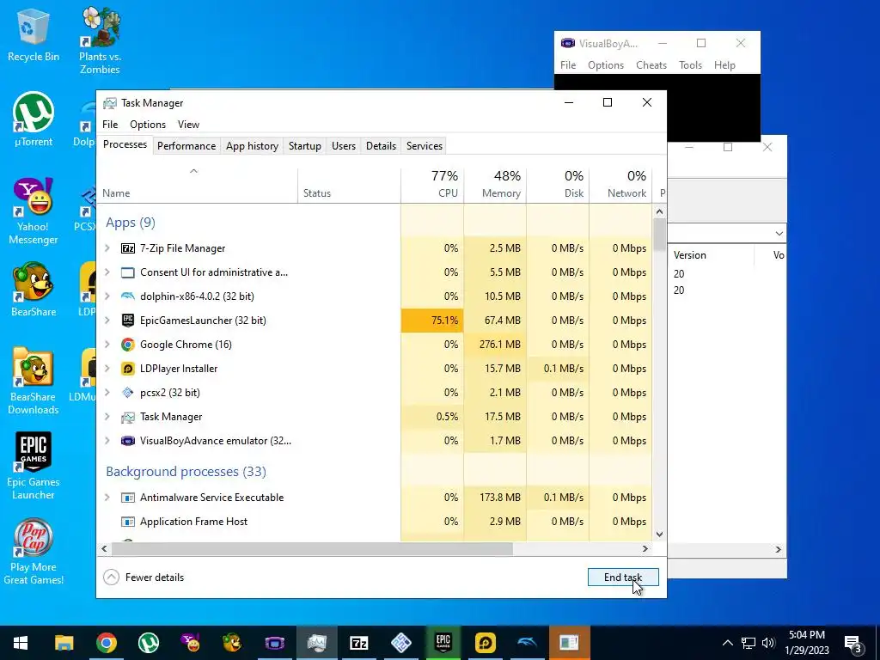The height and width of the screenshot is (660, 880).
Task: Open the notification center icon
Action: (x=852, y=643)
